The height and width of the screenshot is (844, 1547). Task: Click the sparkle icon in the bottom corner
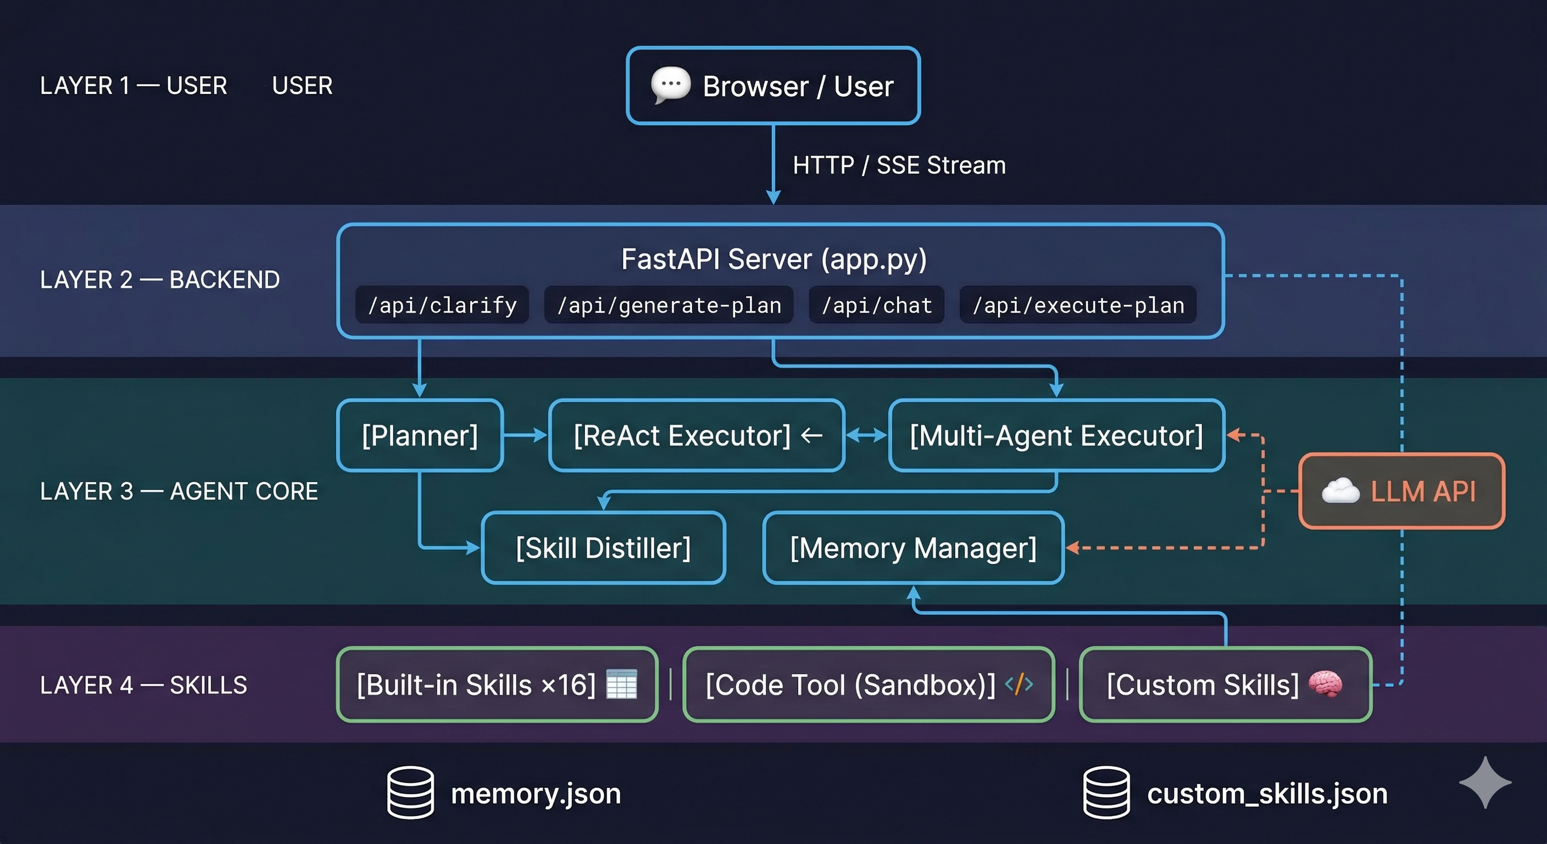1487,784
